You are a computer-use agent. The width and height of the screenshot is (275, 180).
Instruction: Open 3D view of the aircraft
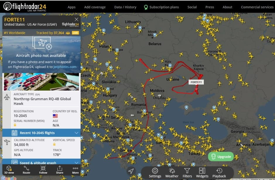click(9, 170)
